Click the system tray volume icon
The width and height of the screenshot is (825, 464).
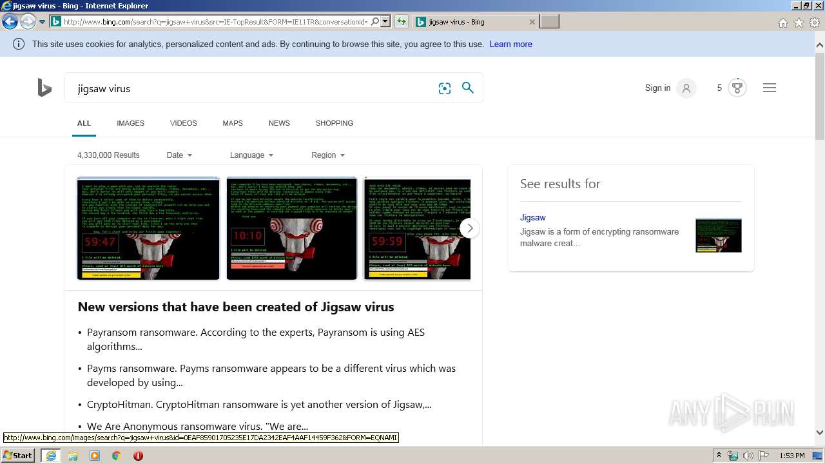point(748,456)
